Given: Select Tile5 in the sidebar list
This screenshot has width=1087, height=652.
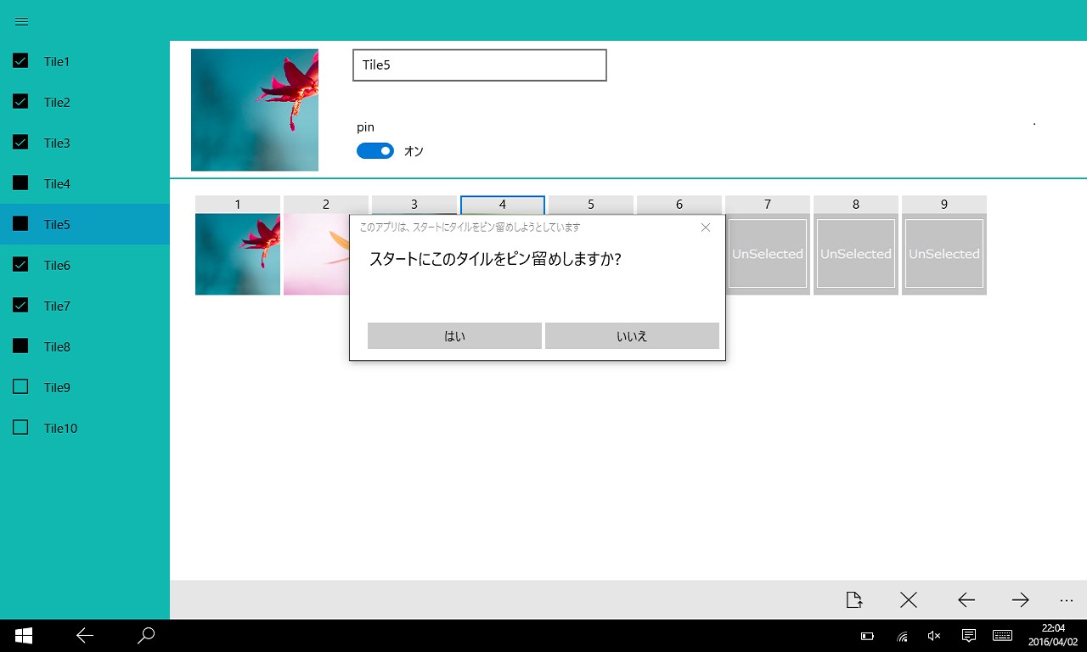Looking at the screenshot, I should tap(85, 224).
